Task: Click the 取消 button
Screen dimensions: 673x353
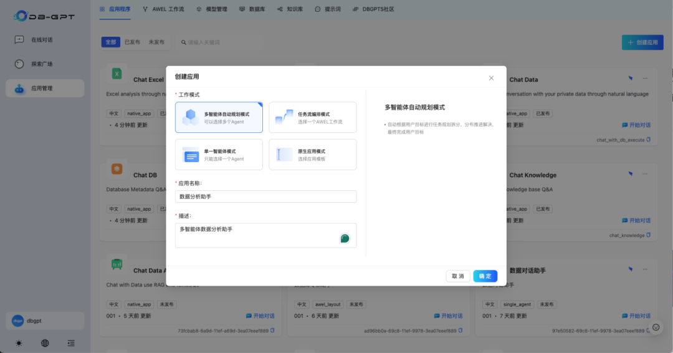Action: click(x=458, y=276)
